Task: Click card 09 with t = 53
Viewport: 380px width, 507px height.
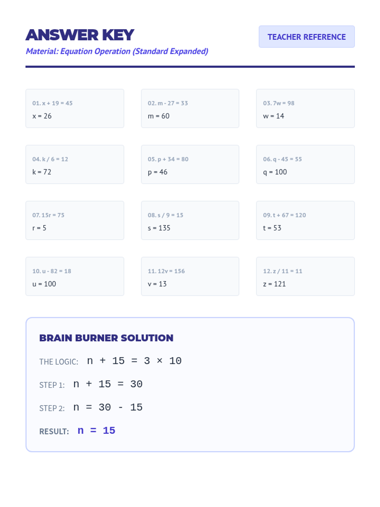Action: (305, 221)
